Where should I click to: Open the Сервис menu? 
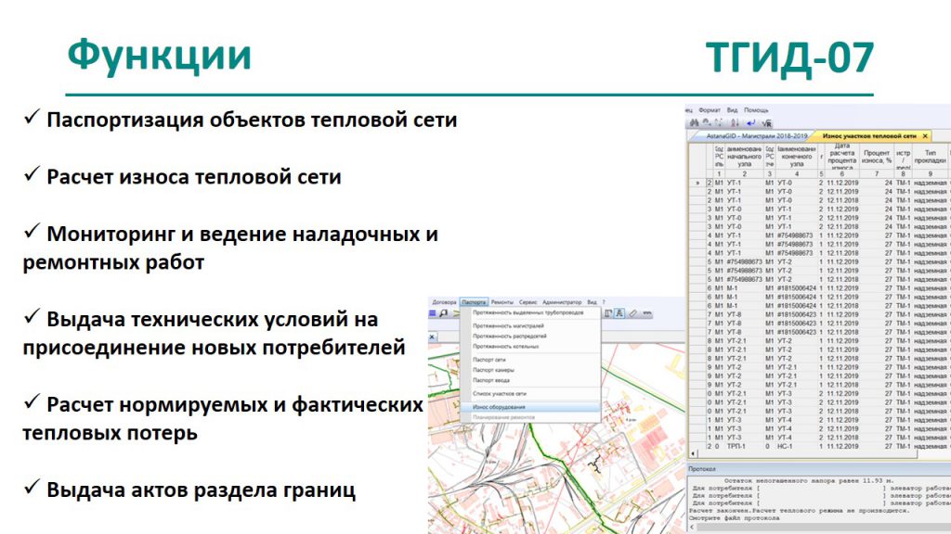click(528, 302)
